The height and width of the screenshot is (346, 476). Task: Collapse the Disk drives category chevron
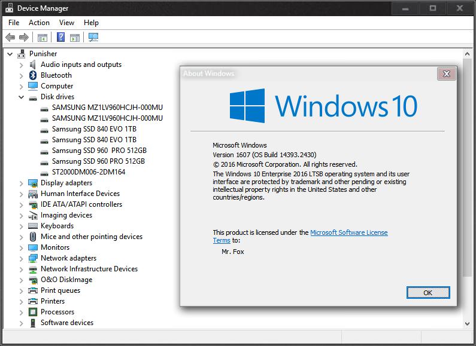click(x=21, y=97)
